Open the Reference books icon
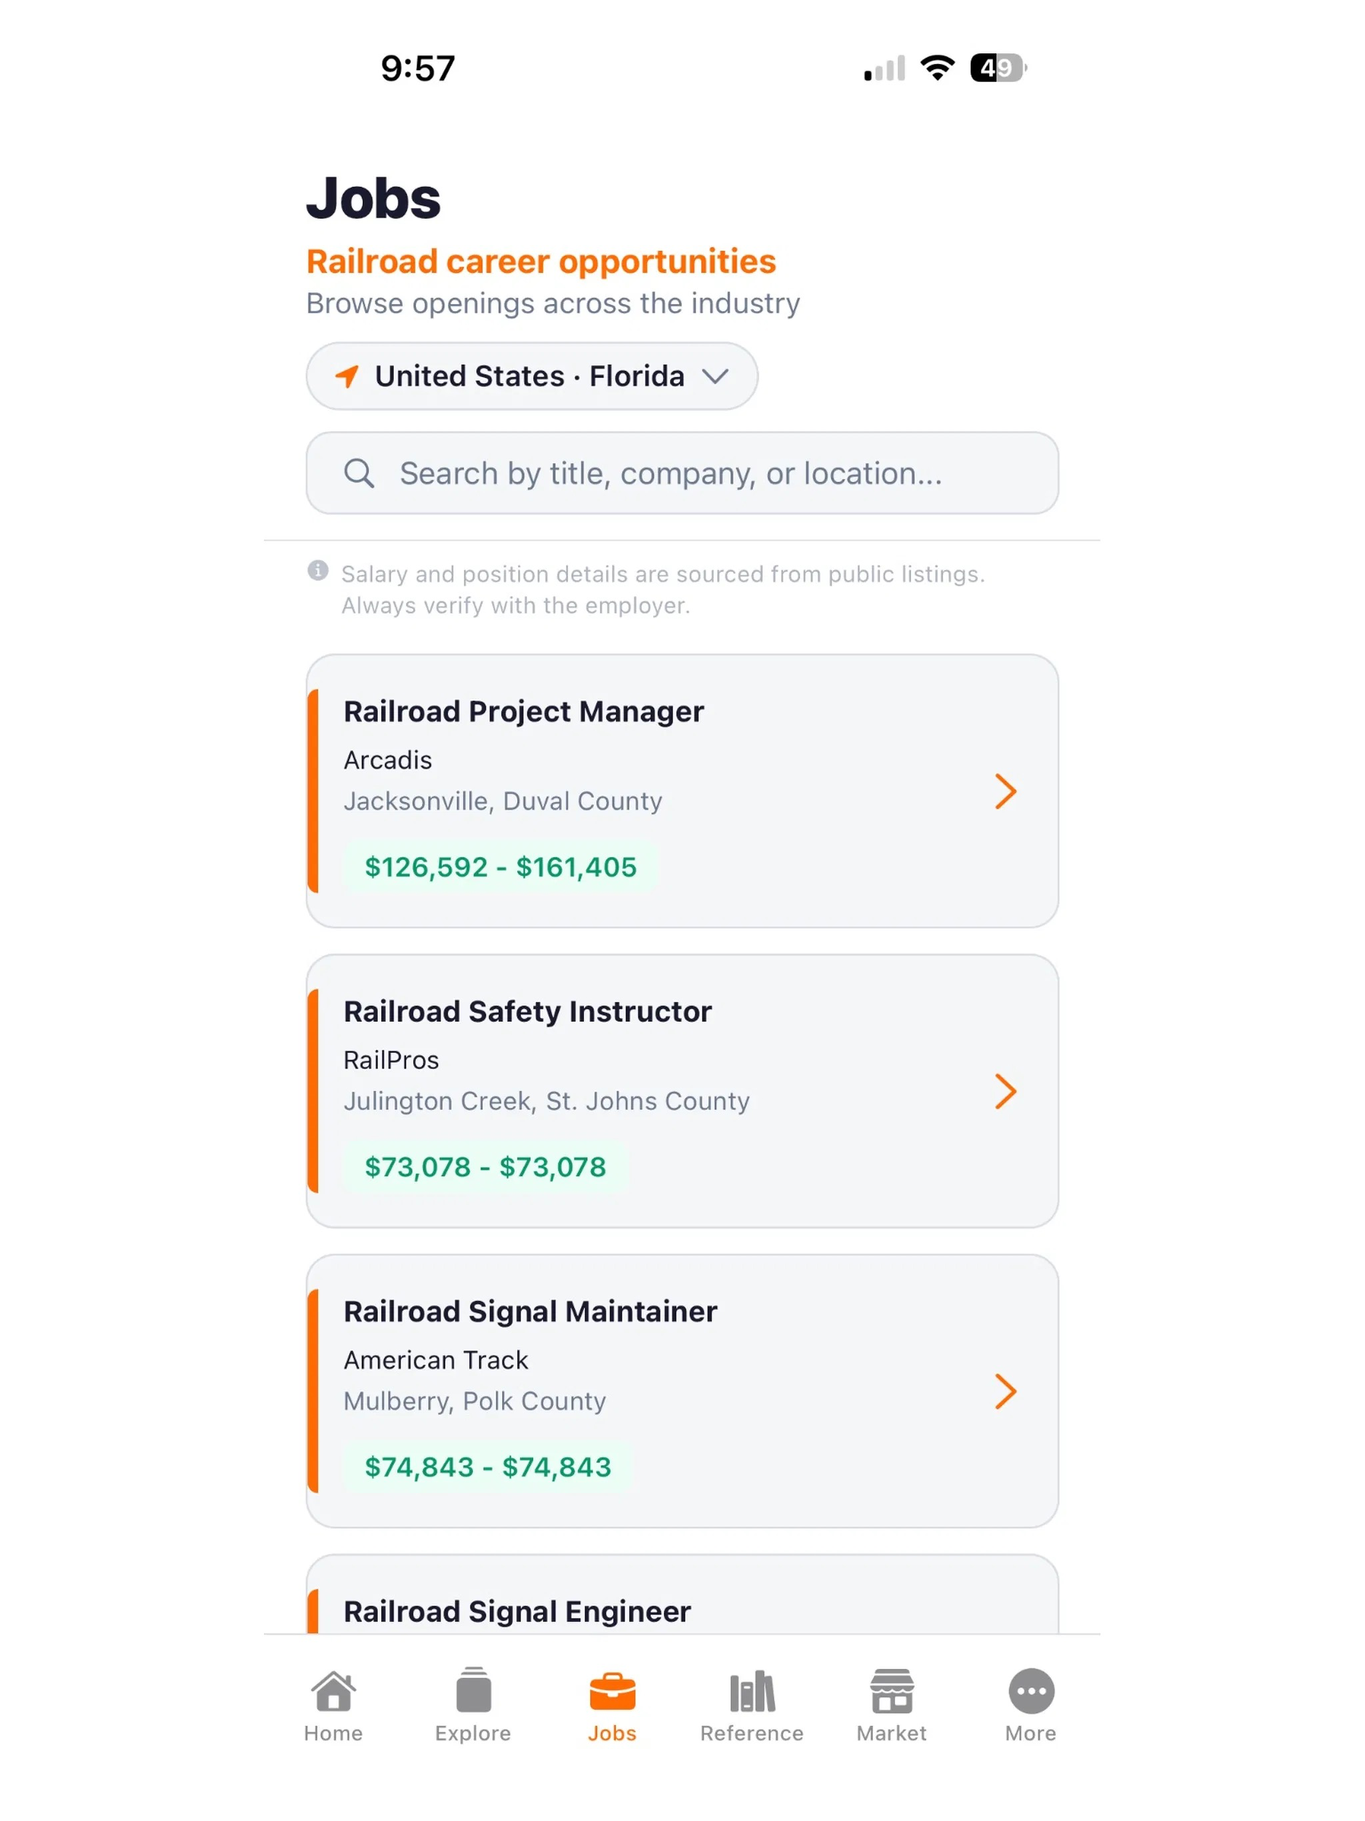 pos(752,1691)
